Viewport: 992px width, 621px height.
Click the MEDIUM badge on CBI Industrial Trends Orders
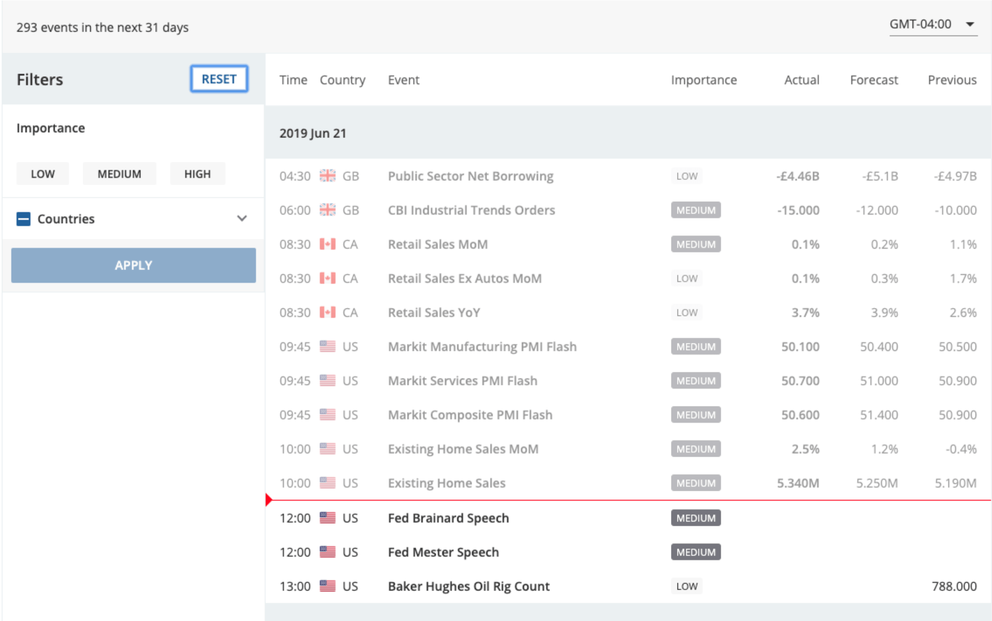(x=696, y=210)
